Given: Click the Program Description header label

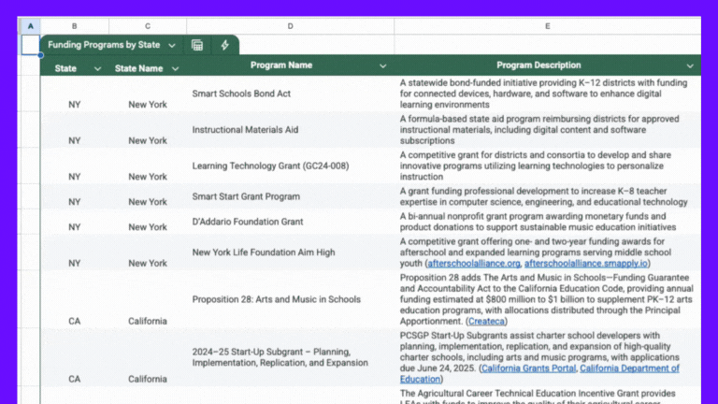Looking at the screenshot, I should [x=538, y=65].
